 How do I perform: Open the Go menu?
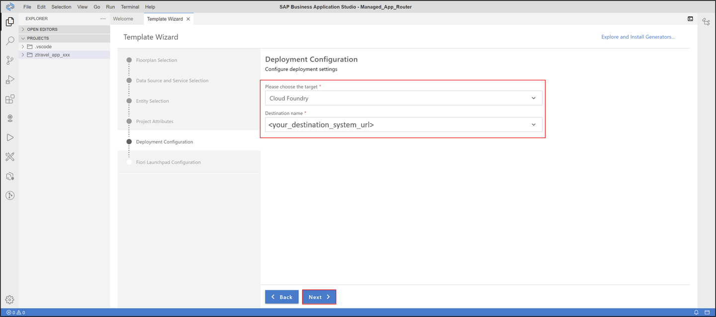click(97, 7)
